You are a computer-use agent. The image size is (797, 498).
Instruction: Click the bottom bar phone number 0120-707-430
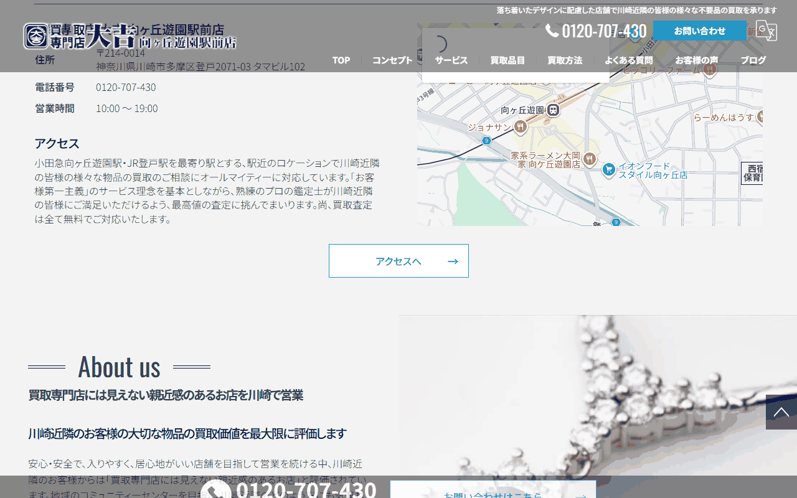tap(306, 490)
